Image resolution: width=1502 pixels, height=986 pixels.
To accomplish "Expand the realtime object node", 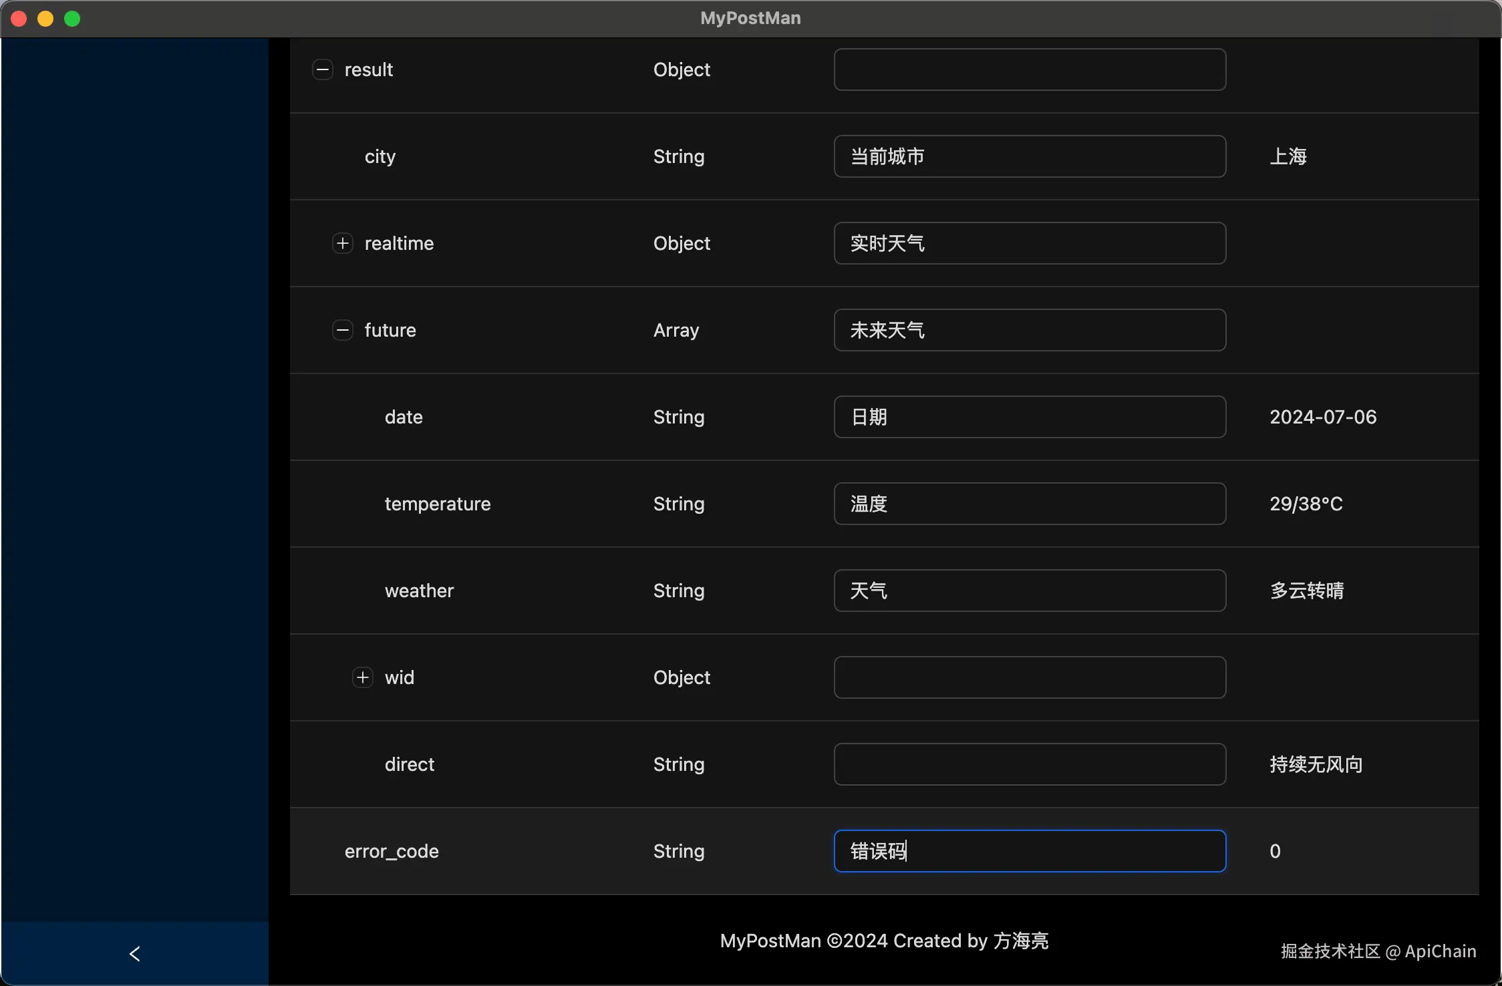I will [x=343, y=243].
